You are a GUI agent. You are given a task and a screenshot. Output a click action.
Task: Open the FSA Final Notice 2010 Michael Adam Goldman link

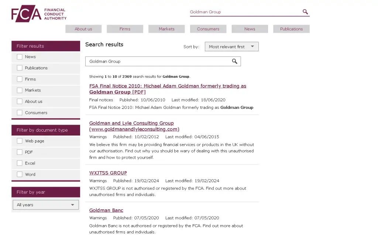[168, 89]
